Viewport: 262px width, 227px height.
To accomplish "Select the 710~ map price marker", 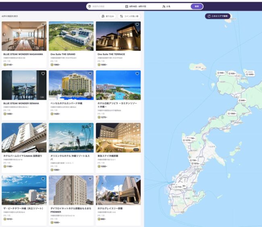I will [x=179, y=187].
